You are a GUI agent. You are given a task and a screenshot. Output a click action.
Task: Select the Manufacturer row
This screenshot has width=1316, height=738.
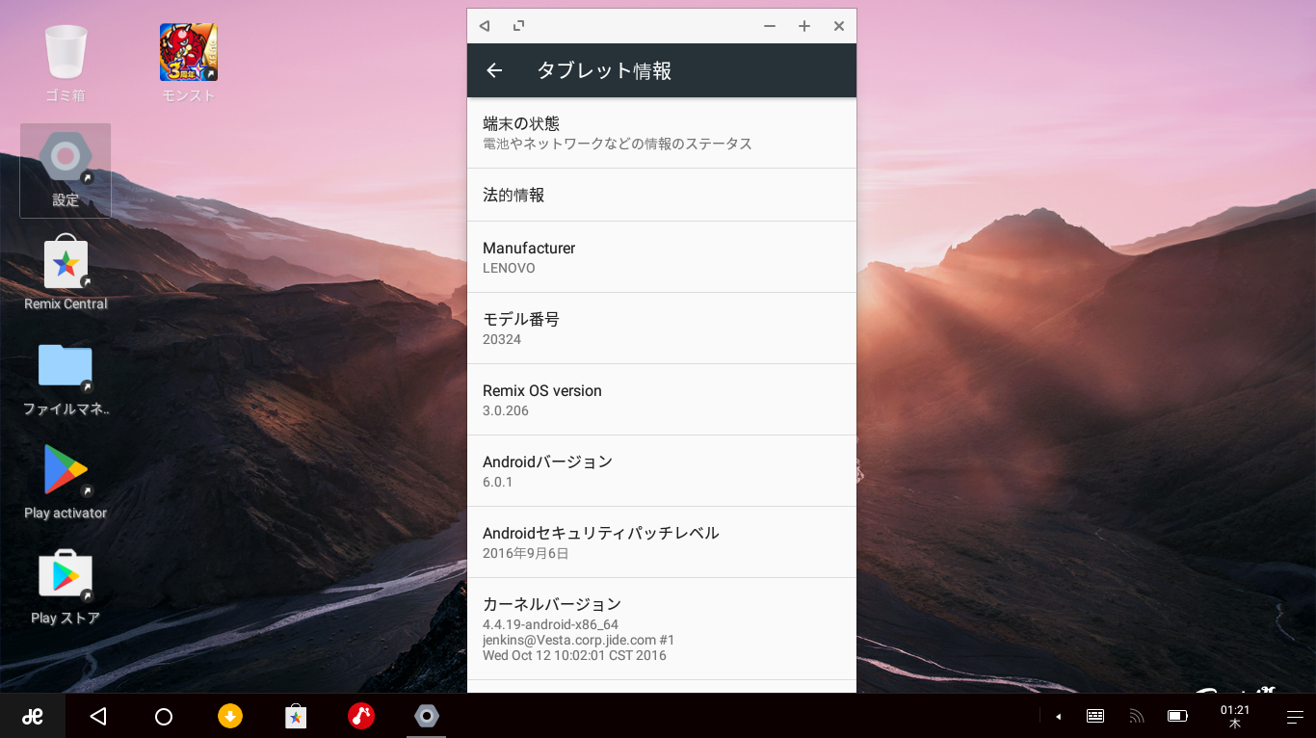point(662,257)
